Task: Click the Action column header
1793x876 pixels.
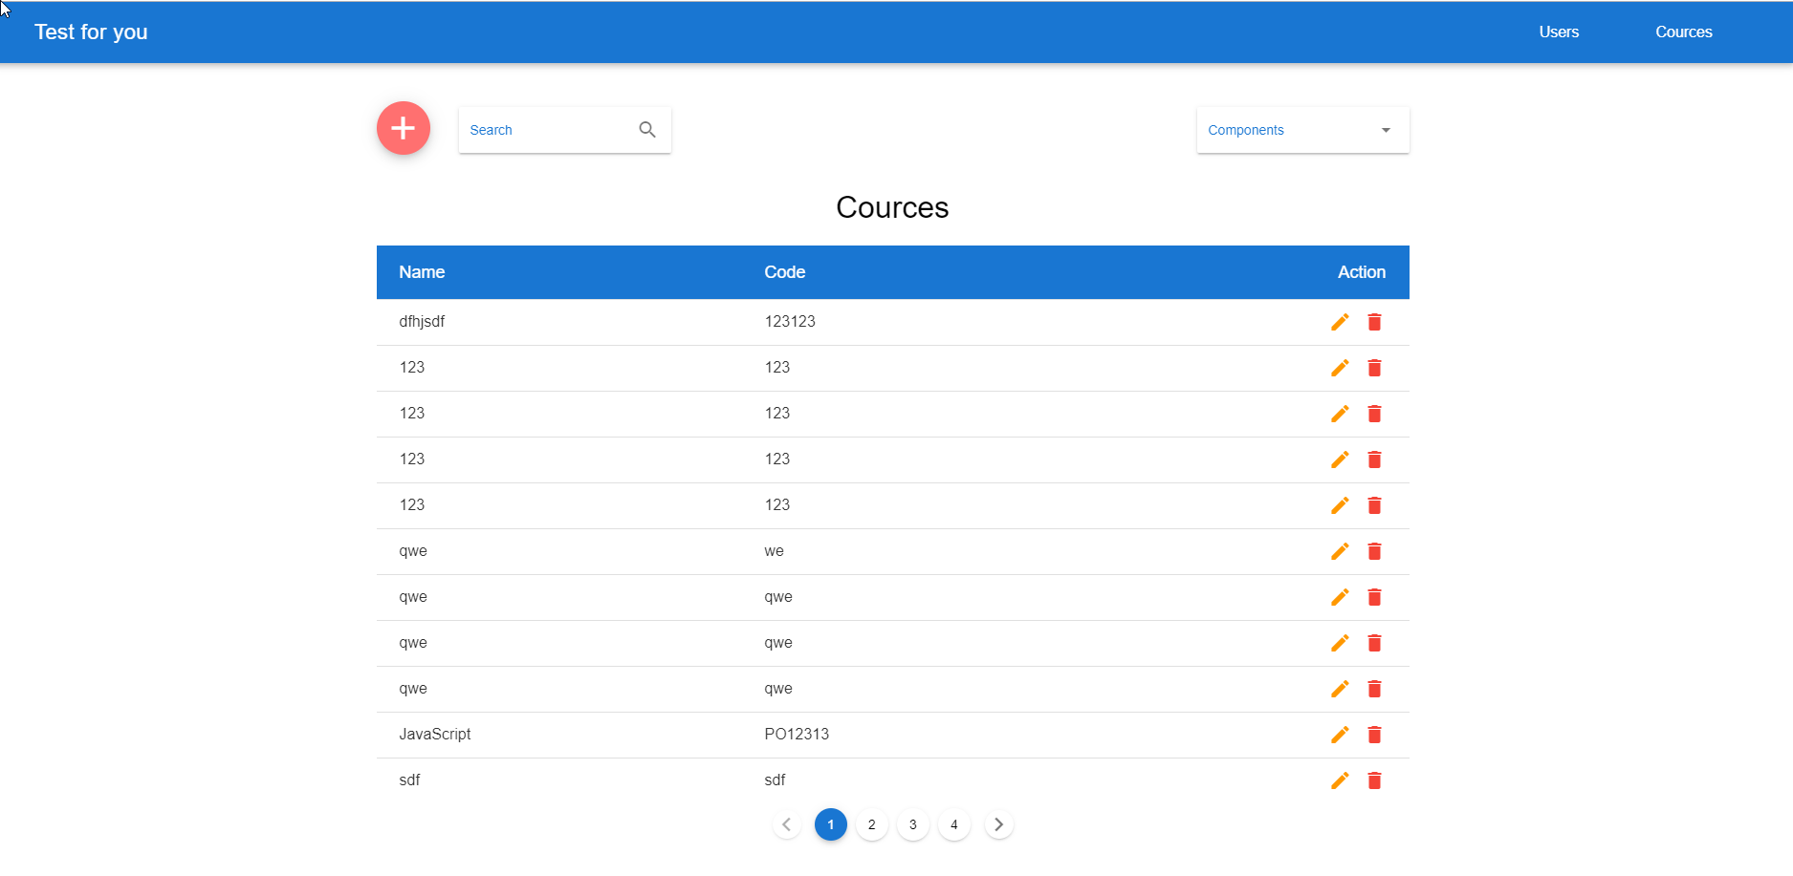Action: pyautogui.click(x=1361, y=272)
